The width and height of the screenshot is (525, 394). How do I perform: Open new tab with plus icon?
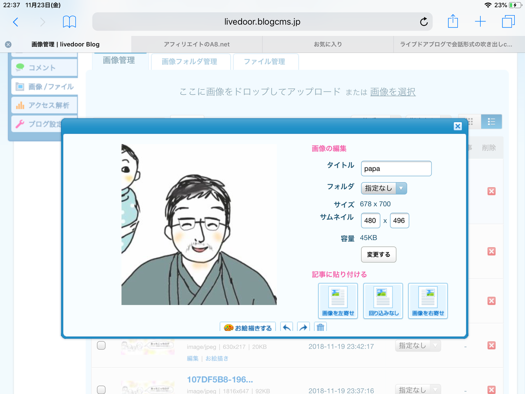coord(480,22)
